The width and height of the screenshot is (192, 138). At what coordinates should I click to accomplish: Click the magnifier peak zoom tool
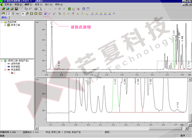click(x=60, y=14)
